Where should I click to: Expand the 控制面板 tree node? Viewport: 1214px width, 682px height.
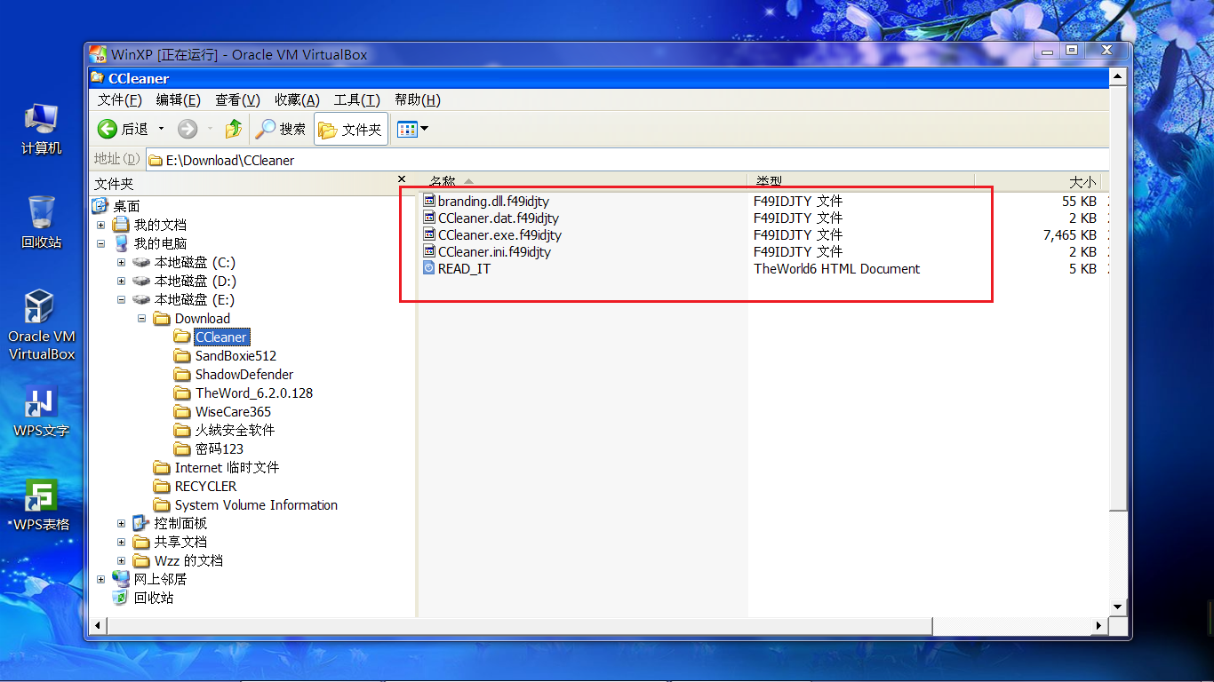click(122, 524)
